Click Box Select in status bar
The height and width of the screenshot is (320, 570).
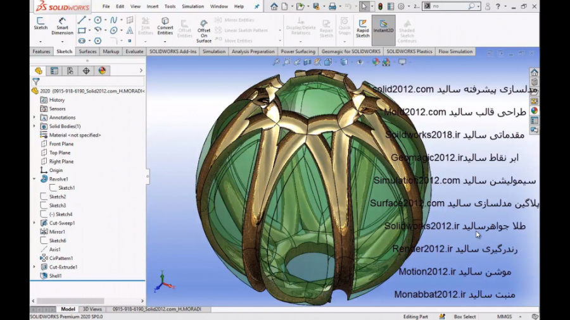coord(465,317)
